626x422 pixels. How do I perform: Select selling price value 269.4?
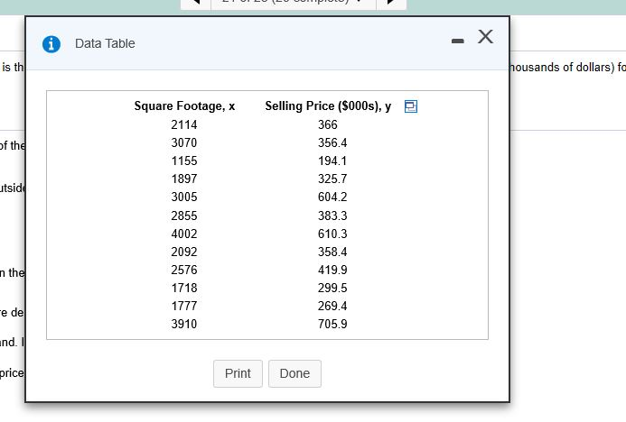[332, 306]
